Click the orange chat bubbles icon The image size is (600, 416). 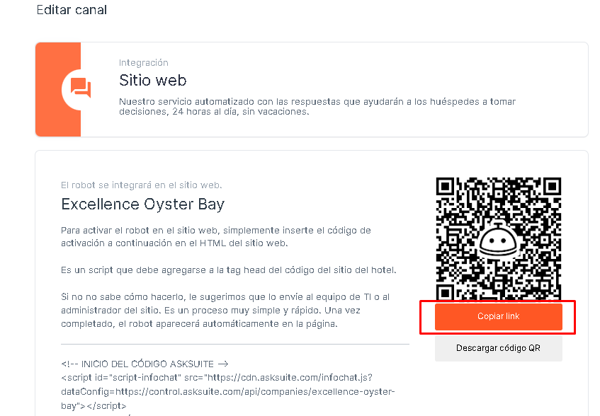80,88
